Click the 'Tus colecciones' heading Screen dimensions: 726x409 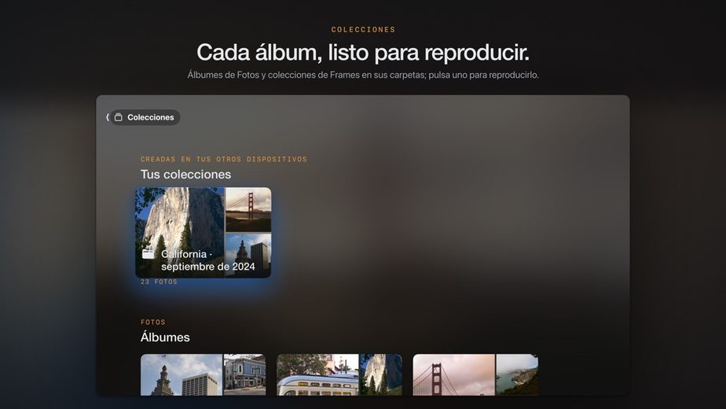185,175
